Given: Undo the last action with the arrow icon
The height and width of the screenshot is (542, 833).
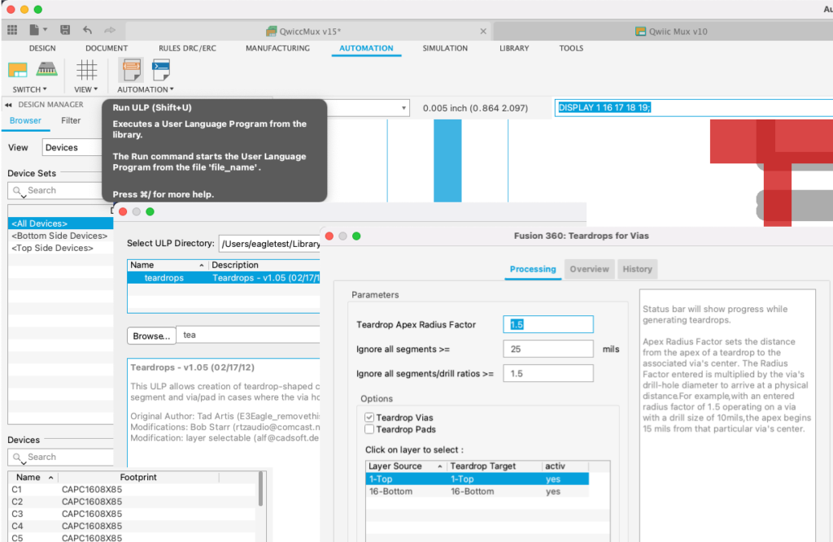Looking at the screenshot, I should coord(88,30).
